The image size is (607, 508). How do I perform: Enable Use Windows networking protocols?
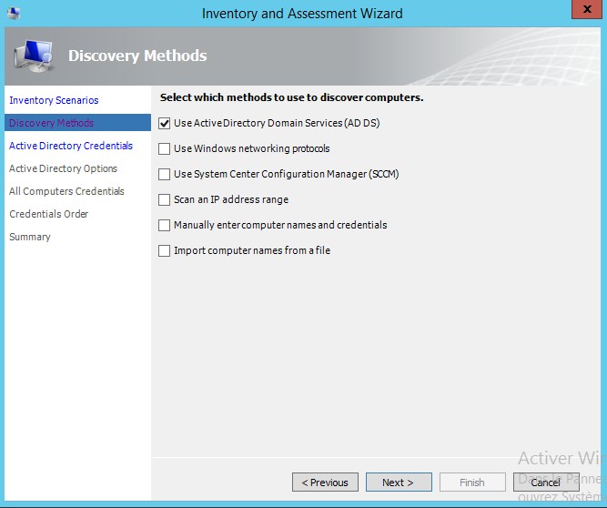point(165,148)
